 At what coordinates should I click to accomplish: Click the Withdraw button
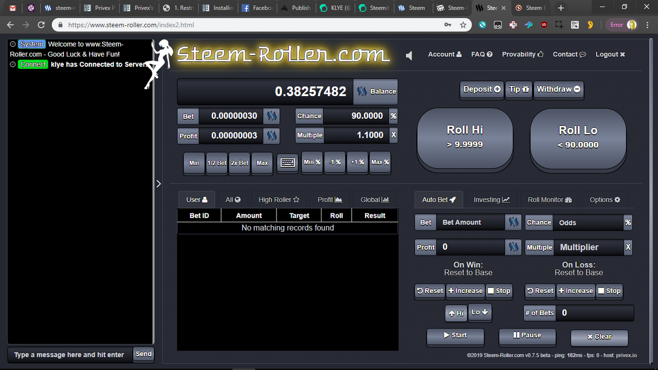[x=558, y=89]
